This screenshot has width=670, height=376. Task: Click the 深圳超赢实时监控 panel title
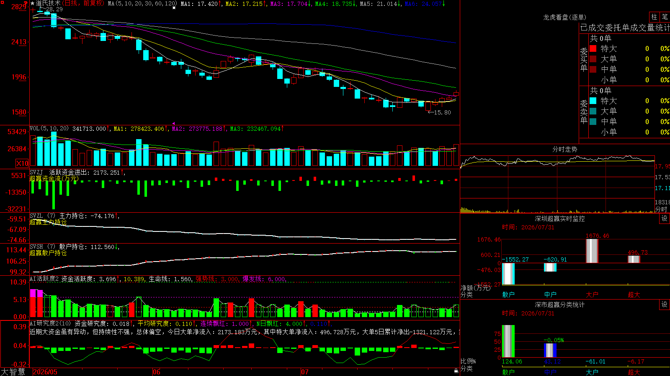[560, 218]
